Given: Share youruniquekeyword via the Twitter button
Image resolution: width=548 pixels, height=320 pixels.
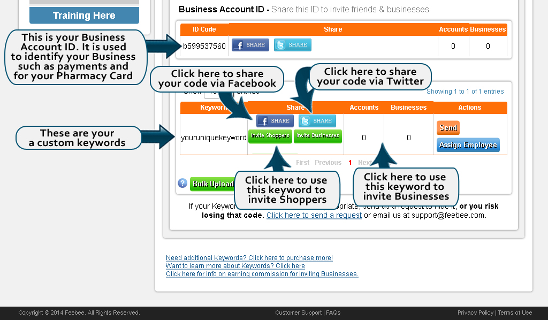Looking at the screenshot, I should pyautogui.click(x=317, y=121).
